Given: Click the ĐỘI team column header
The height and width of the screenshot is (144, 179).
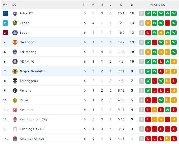Looking at the screenshot, I should point(15,5).
